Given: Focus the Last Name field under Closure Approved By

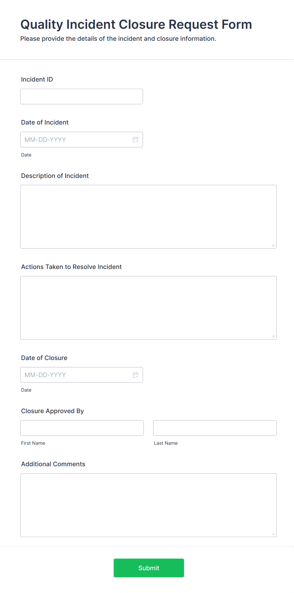Looking at the screenshot, I should tap(215, 428).
